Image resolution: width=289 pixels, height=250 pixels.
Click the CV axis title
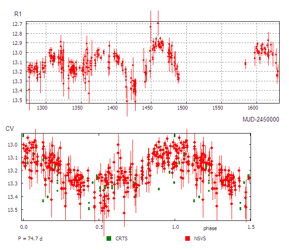10,129
